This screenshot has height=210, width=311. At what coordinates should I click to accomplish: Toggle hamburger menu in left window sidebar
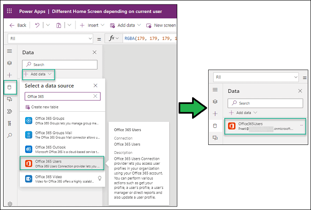[9, 51]
